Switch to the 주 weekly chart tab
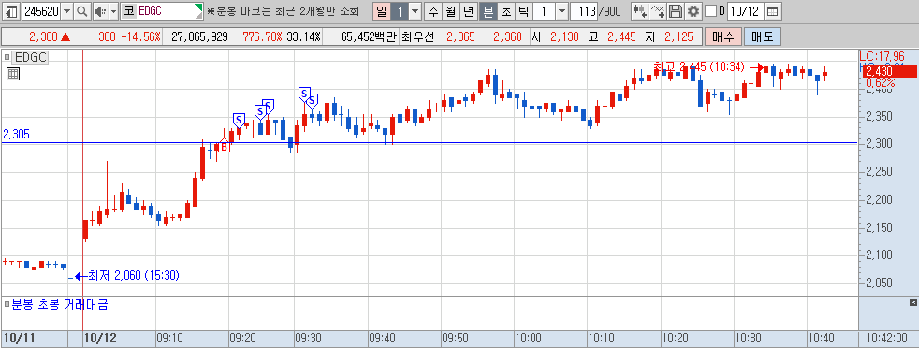 point(432,11)
